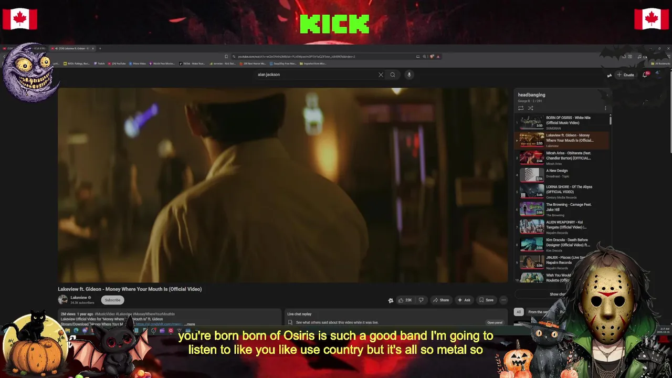Play BORN OF OSIRIS White Nile video

[562, 122]
